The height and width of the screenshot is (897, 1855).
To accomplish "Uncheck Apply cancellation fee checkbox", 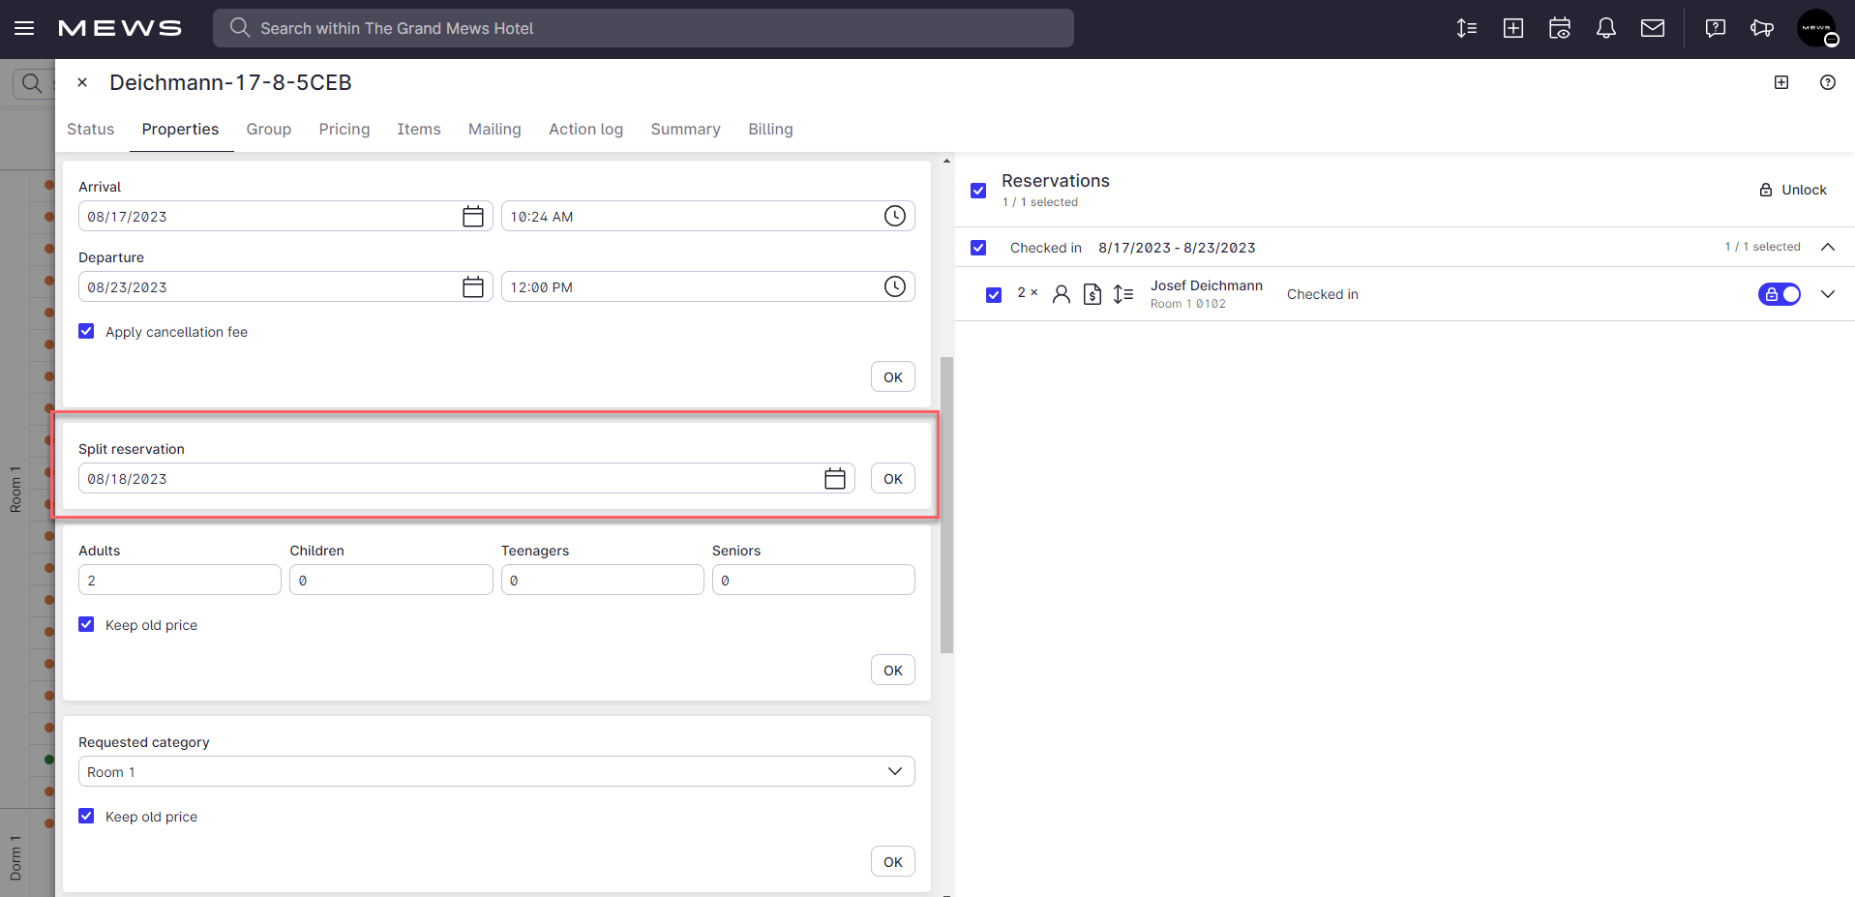I will 87,331.
